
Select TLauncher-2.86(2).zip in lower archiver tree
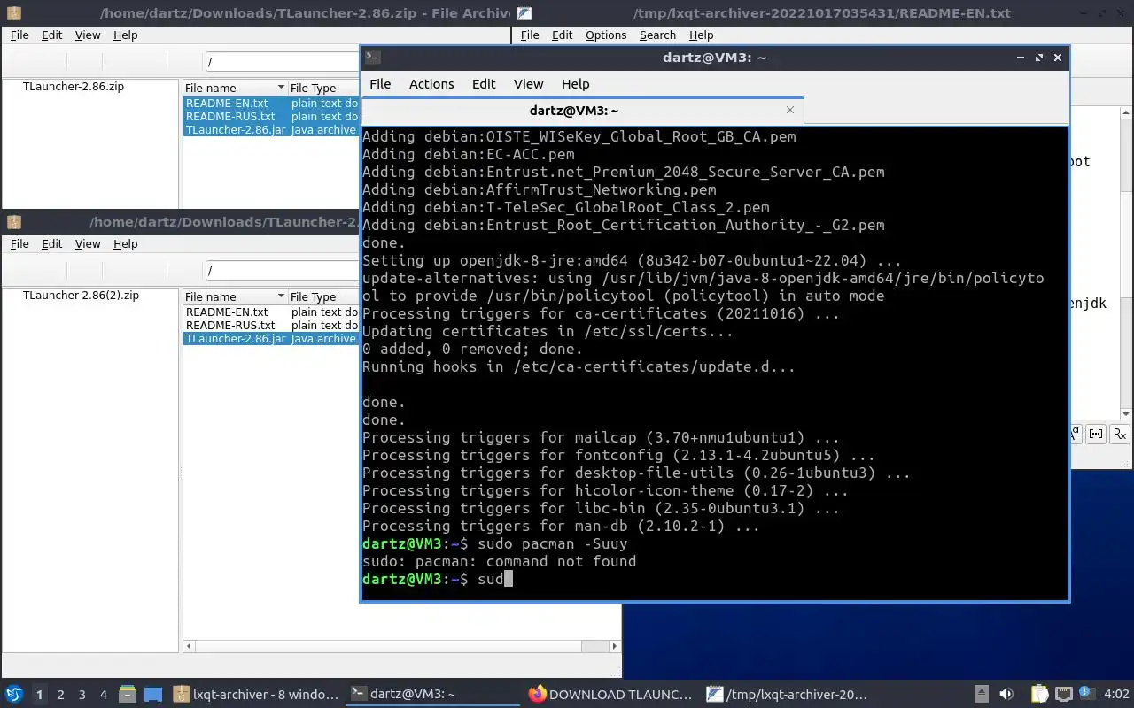point(81,296)
